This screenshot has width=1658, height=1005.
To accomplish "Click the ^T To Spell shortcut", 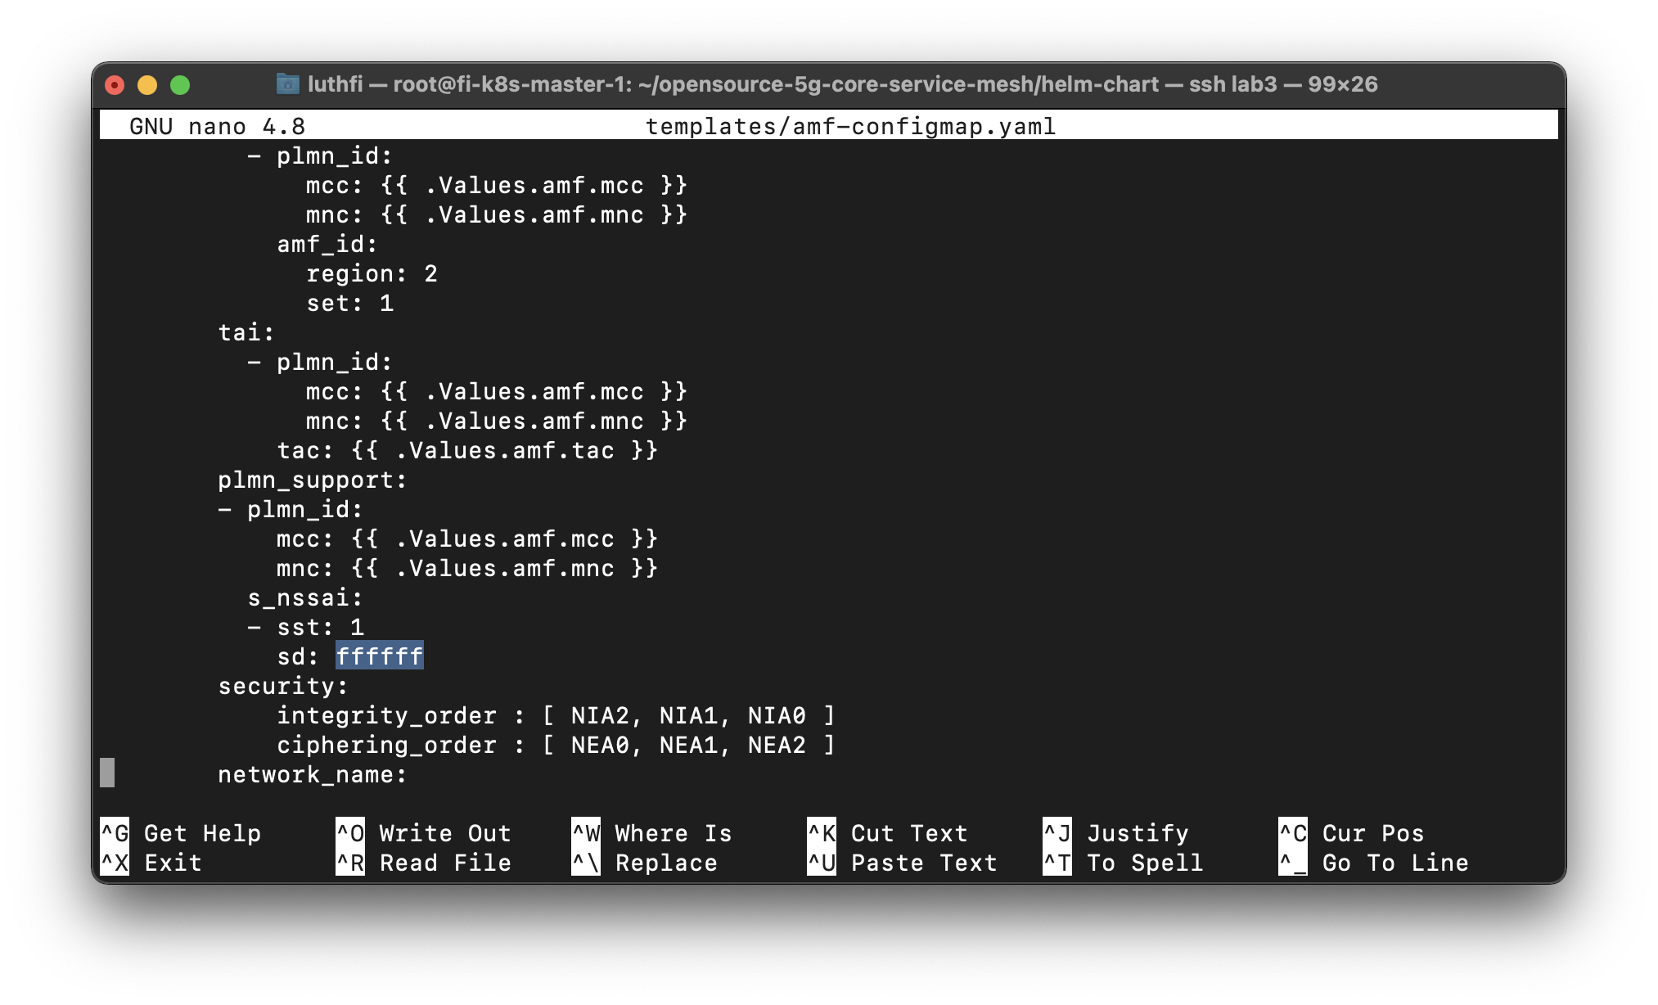I will point(1124,863).
